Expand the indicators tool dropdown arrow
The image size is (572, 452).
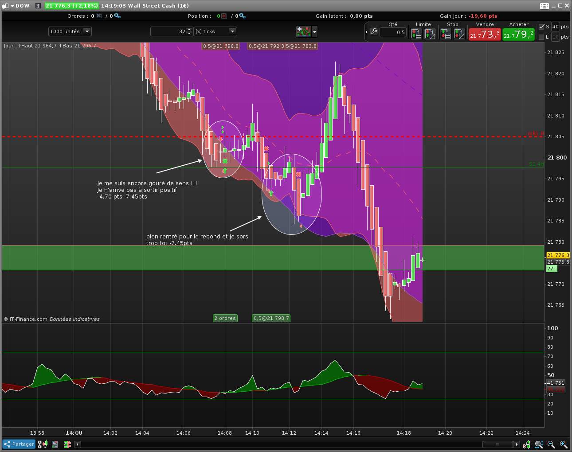tap(314, 31)
